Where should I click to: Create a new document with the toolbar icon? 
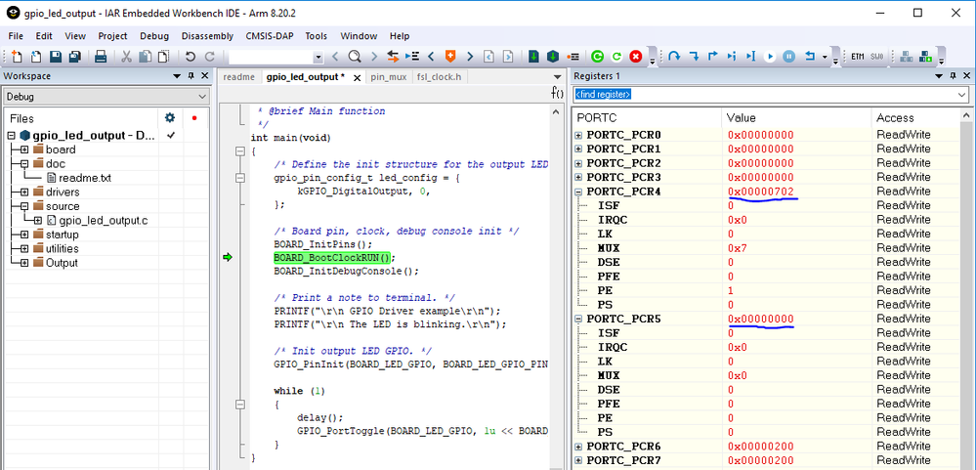(17, 57)
